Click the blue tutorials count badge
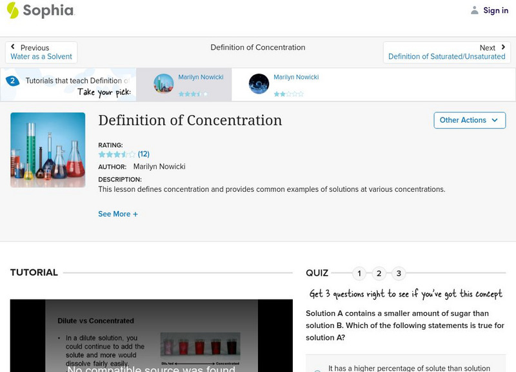Screen dimensions: 516x372 coord(12,80)
